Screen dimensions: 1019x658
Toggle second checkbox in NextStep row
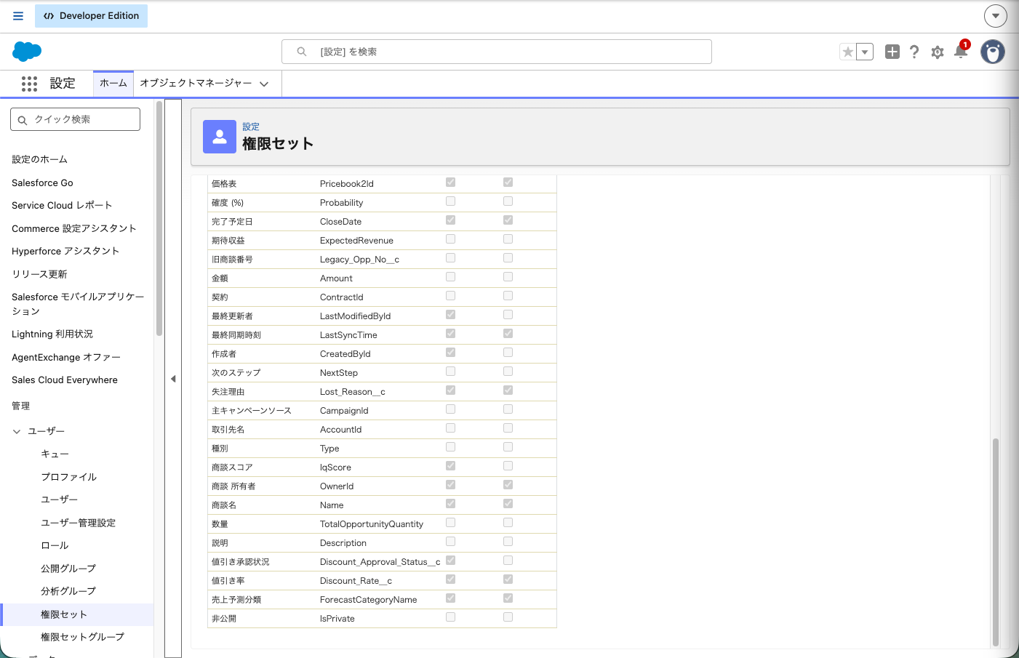pyautogui.click(x=508, y=372)
